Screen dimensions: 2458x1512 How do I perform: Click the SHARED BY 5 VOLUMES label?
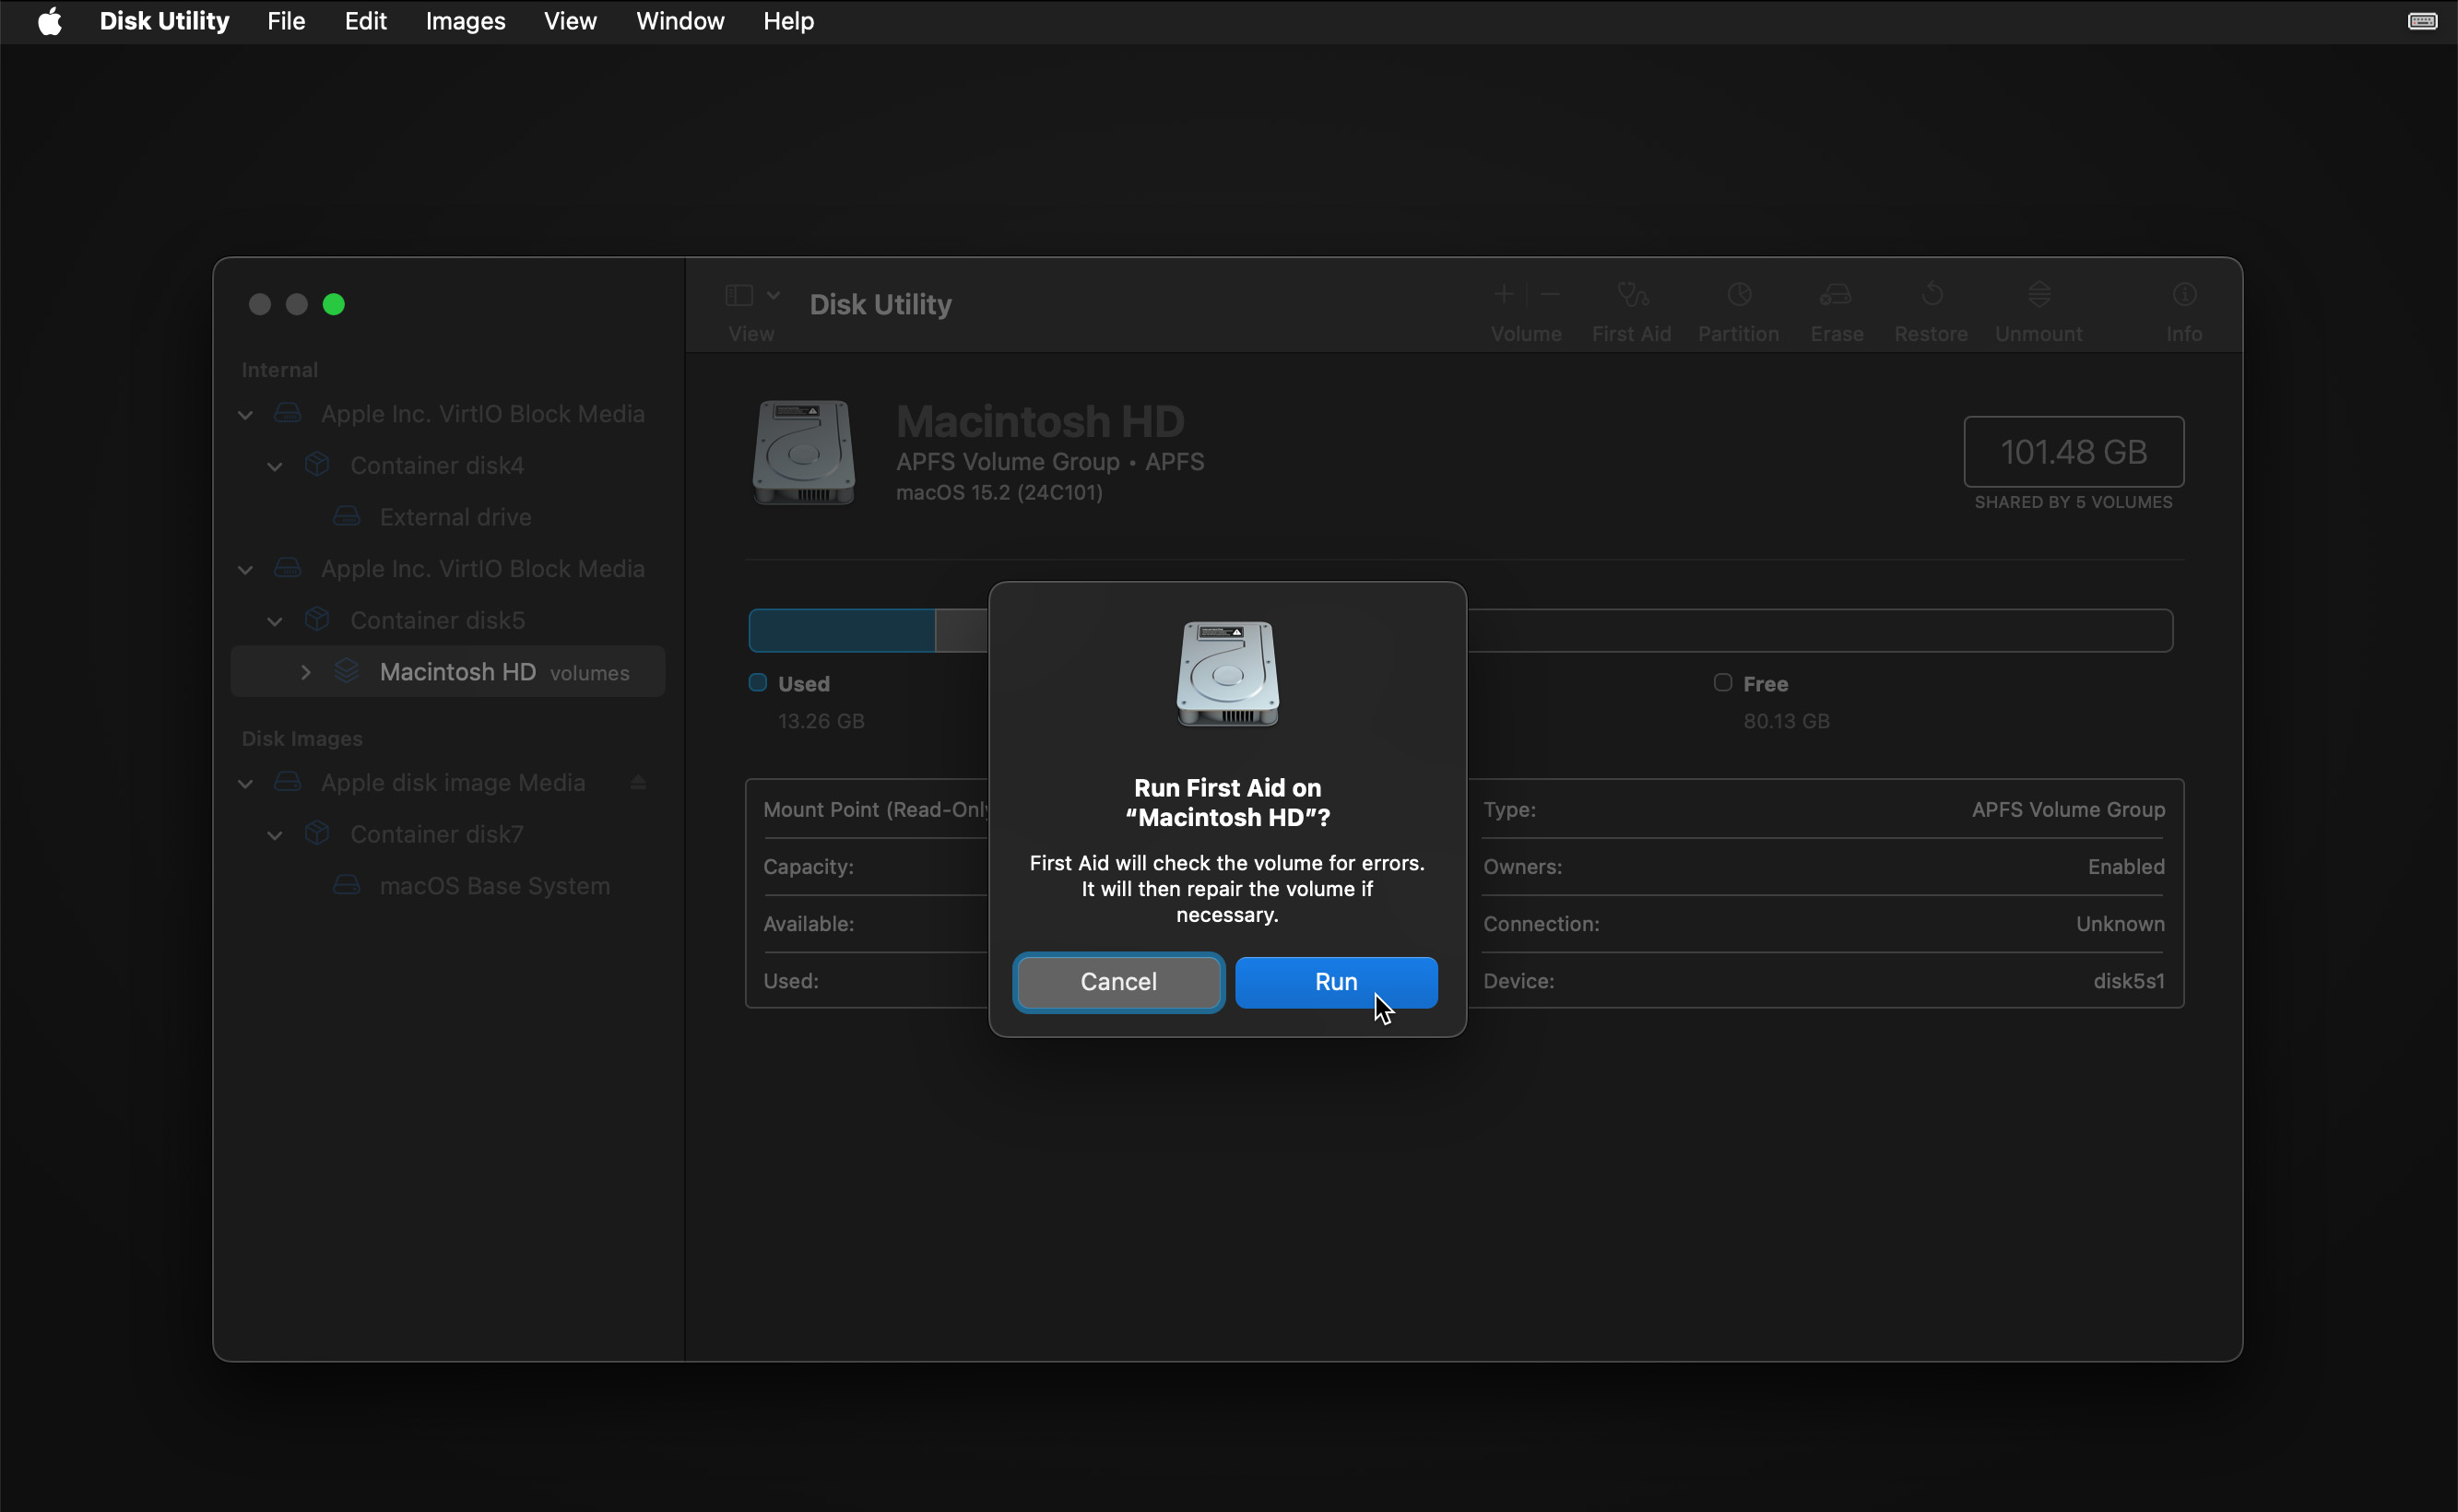[x=2073, y=502]
